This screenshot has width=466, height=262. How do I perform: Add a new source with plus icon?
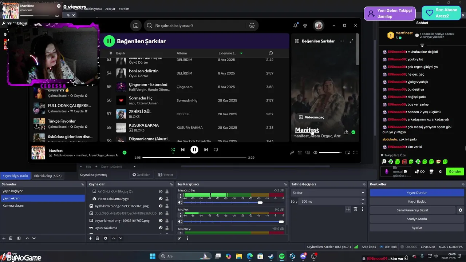pos(90,238)
